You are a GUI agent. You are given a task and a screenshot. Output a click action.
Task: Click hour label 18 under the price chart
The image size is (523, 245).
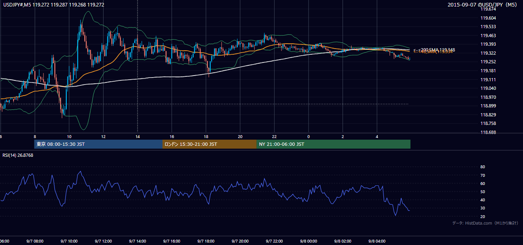coord(206,137)
